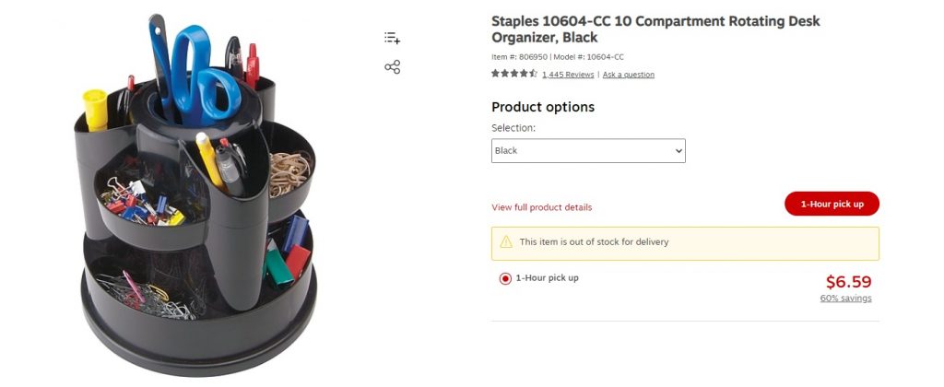Click the Selection label above dropdown

(513, 128)
